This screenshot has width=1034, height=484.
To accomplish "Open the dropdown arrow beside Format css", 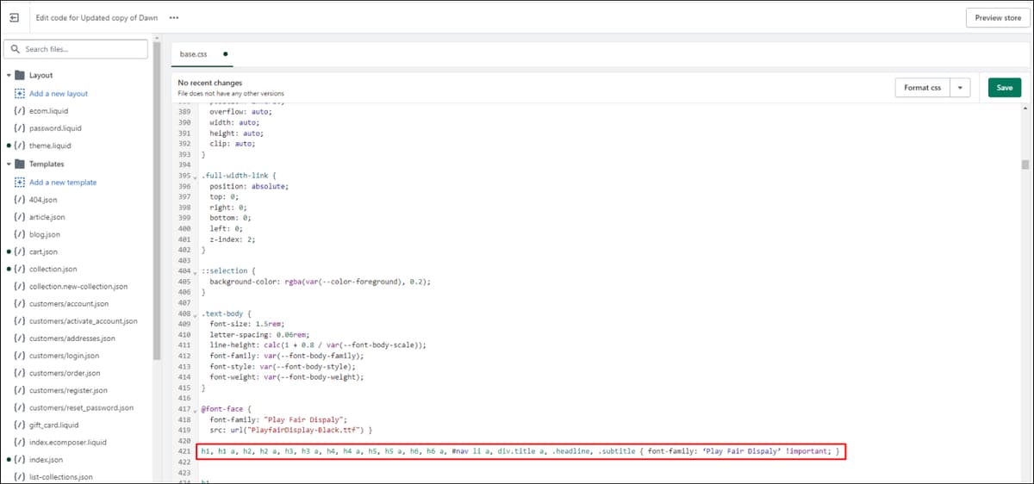I will (961, 88).
